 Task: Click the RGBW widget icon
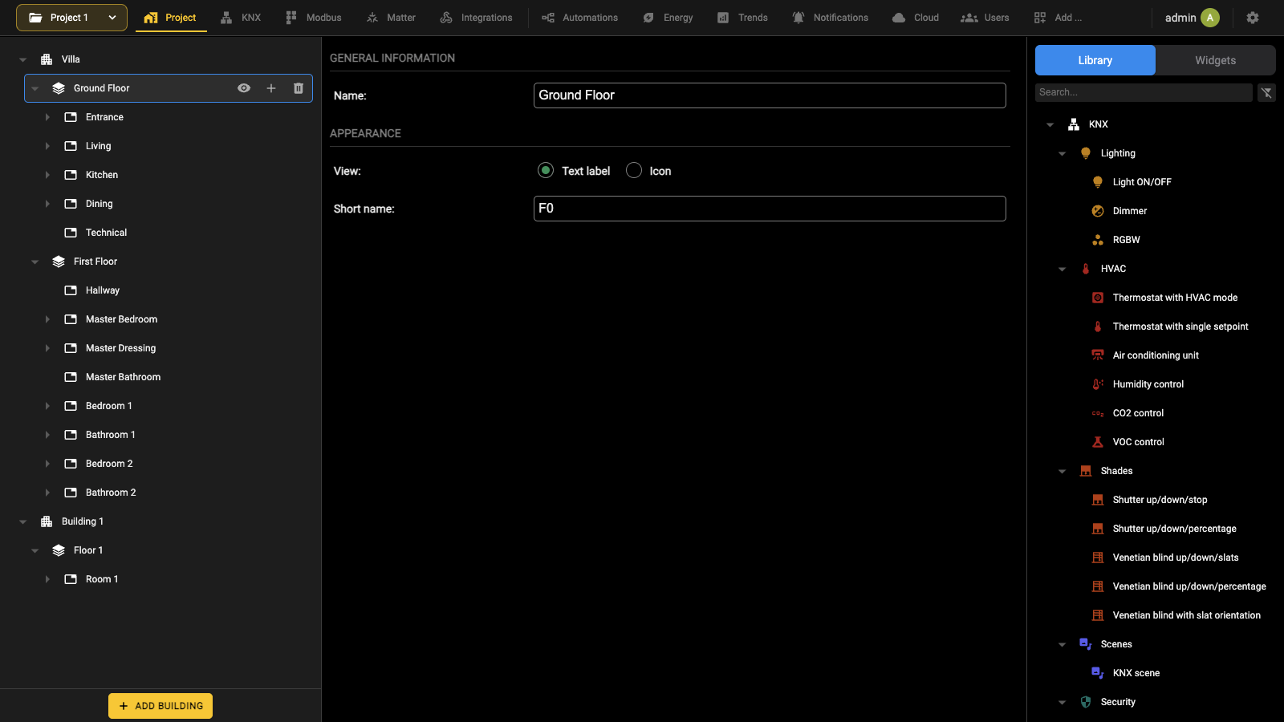[1098, 240]
